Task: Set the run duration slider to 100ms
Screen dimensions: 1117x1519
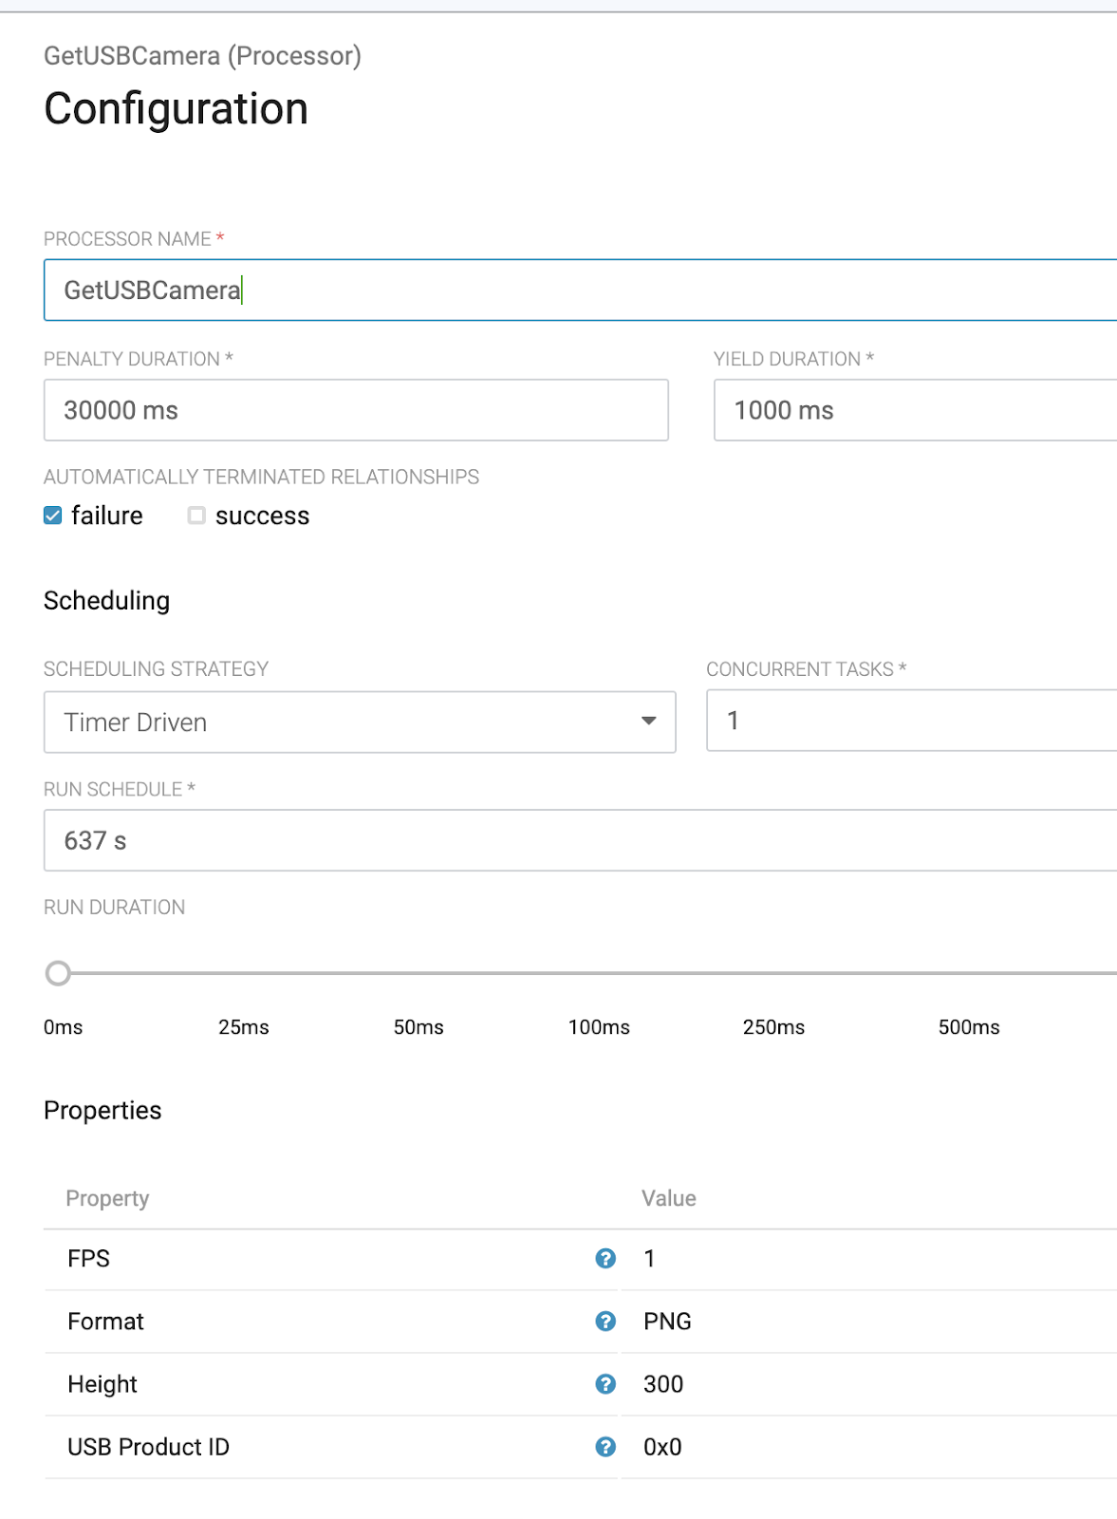Action: point(599,973)
